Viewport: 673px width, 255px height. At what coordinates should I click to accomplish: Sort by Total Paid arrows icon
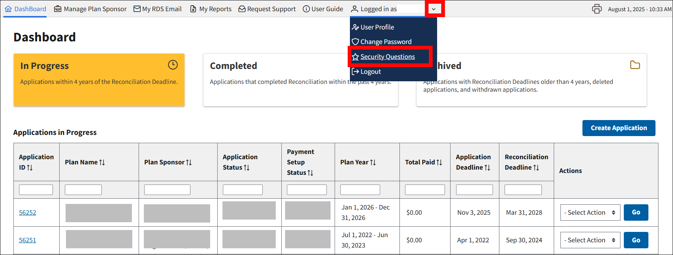point(439,163)
